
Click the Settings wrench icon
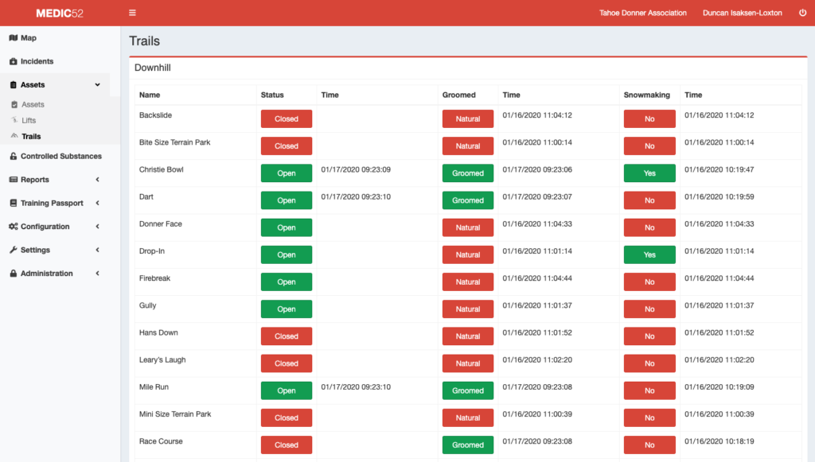pos(13,250)
